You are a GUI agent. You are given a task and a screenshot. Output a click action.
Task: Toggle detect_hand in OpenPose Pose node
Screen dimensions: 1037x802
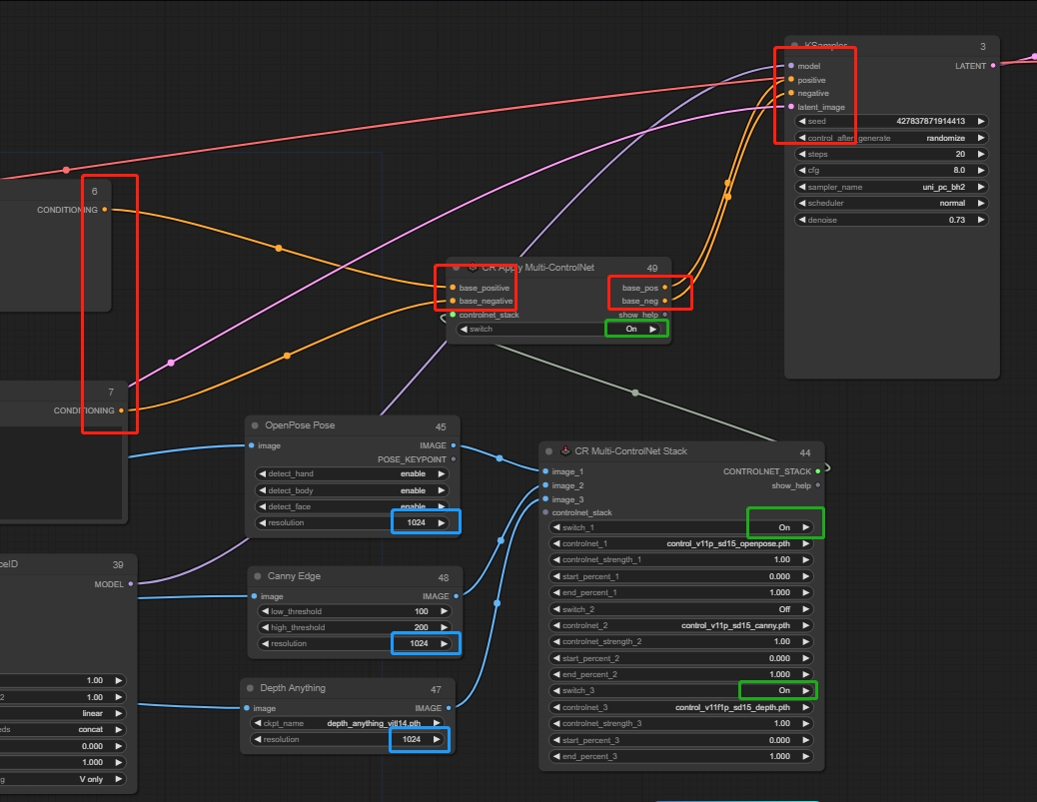tap(352, 473)
